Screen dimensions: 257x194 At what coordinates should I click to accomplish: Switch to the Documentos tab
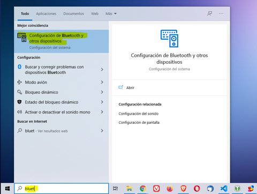(x=73, y=13)
